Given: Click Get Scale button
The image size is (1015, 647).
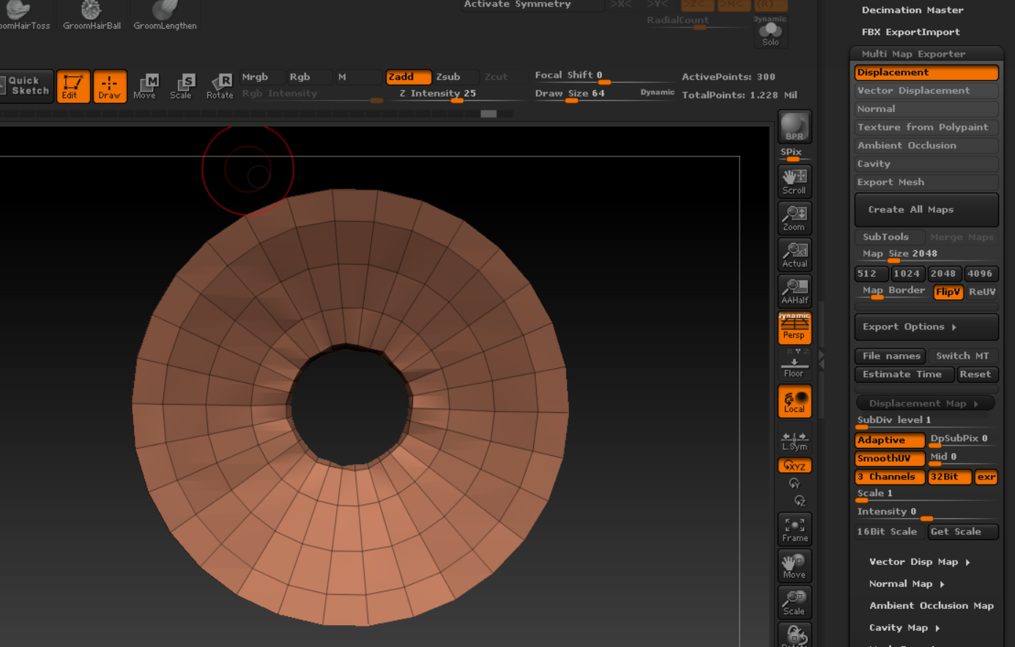Looking at the screenshot, I should click(963, 532).
